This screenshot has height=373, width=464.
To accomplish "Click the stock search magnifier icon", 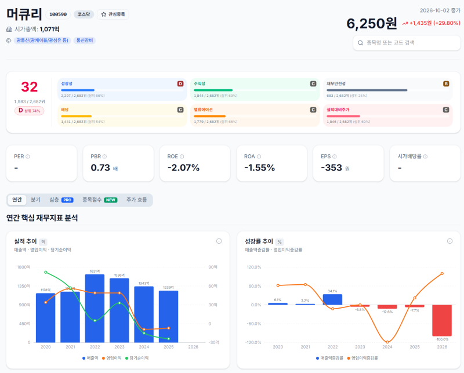I will (360, 43).
